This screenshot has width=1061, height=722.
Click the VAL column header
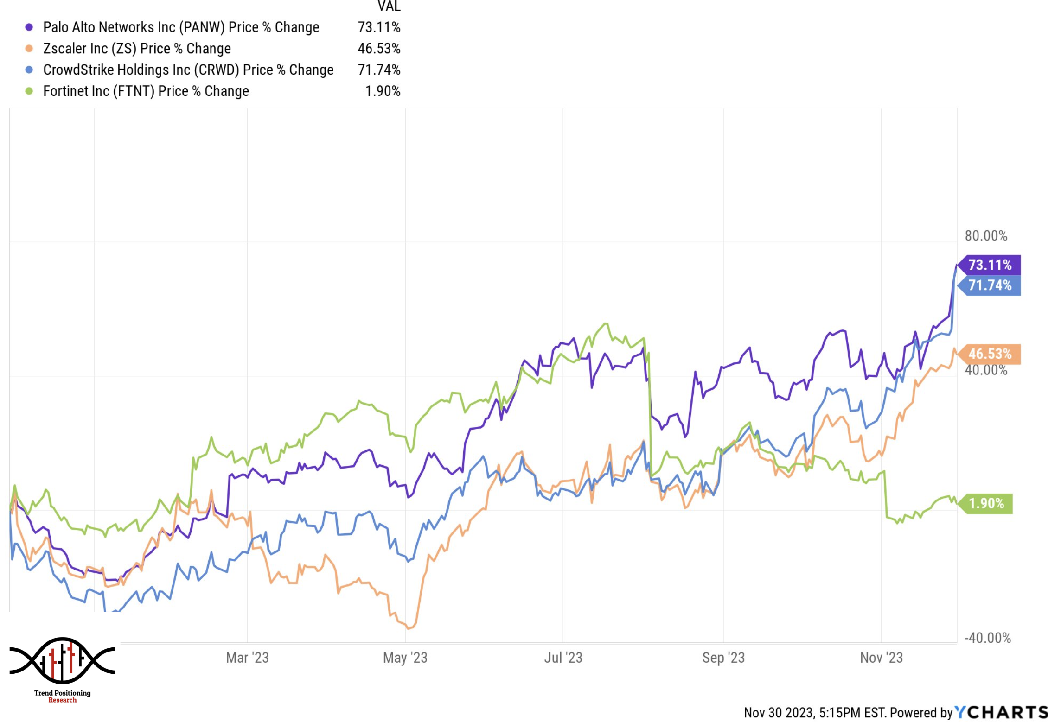[389, 6]
